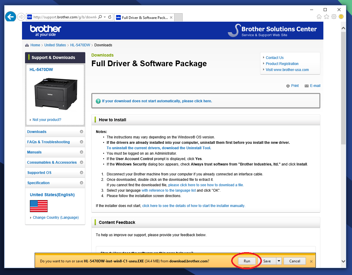Click download does not start automatically link
Image resolution: width=352 pixels, height=275 pixels.
[x=157, y=101]
